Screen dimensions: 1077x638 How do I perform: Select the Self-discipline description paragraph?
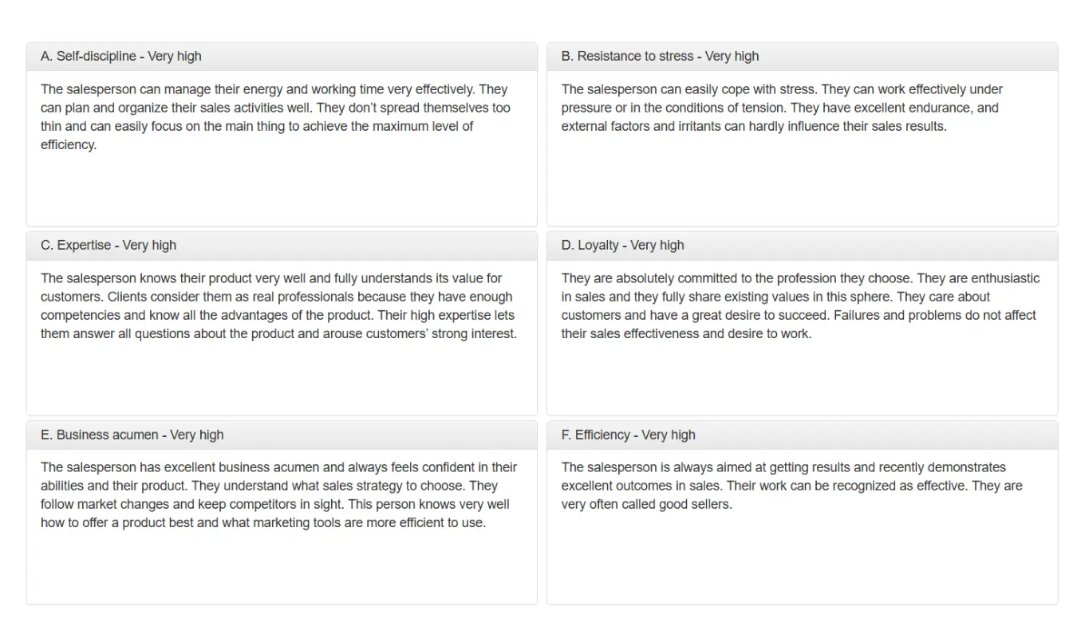pyautogui.click(x=275, y=117)
